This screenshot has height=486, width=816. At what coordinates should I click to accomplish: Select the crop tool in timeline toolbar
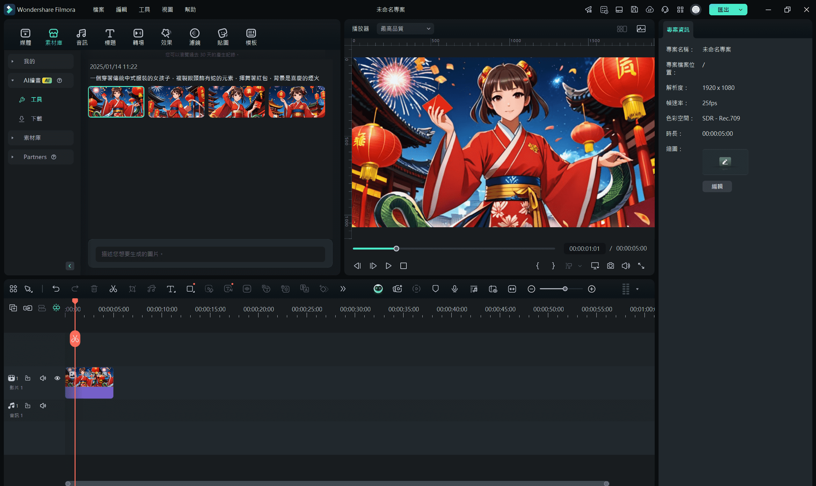tap(132, 289)
